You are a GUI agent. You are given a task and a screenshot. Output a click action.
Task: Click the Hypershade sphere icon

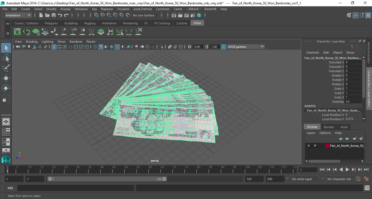tap(199, 15)
